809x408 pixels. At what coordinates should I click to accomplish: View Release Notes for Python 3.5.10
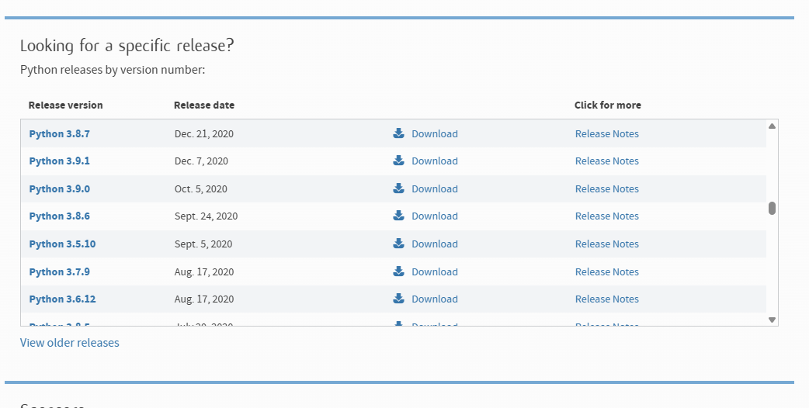607,244
